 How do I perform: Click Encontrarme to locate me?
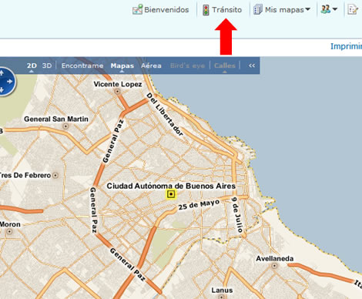point(82,66)
